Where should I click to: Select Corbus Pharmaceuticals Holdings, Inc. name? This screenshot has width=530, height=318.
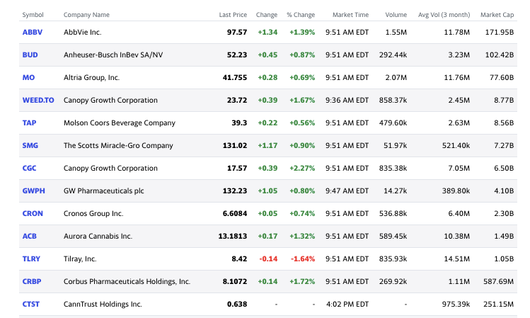coord(127,281)
